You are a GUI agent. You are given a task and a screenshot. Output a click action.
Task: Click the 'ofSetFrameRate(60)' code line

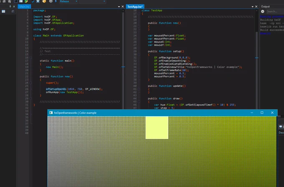click(171, 70)
